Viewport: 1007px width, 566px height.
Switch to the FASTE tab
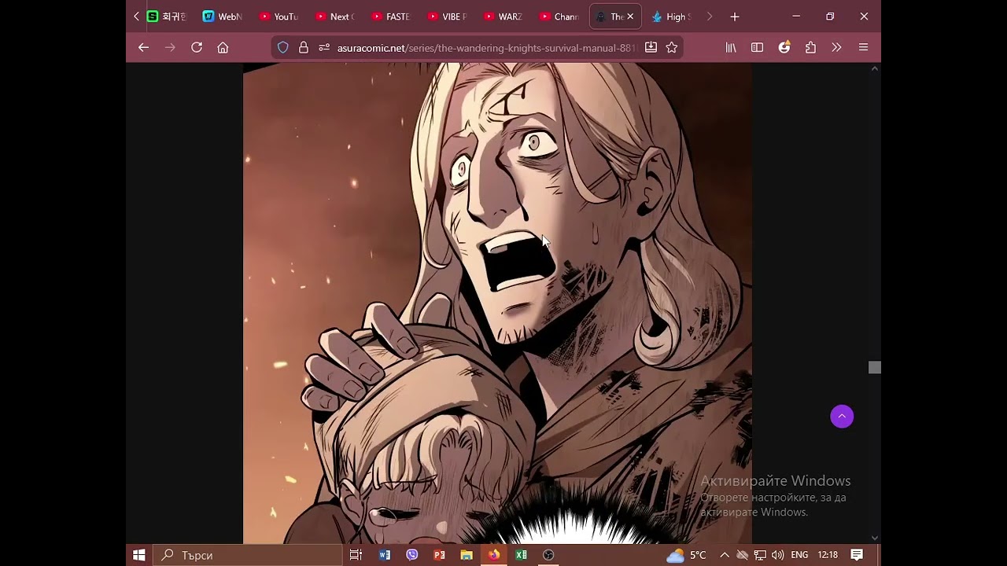tap(391, 17)
